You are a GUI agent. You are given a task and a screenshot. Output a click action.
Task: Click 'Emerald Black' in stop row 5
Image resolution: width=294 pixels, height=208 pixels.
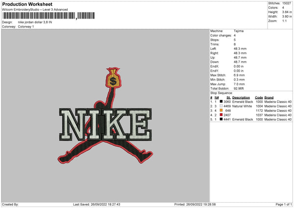click(x=243, y=120)
